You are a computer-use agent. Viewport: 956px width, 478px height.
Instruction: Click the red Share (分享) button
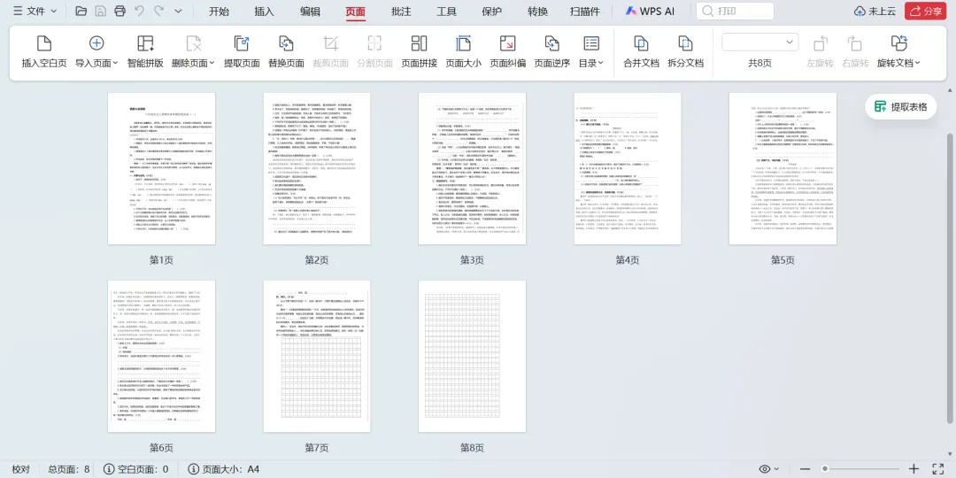pos(926,11)
